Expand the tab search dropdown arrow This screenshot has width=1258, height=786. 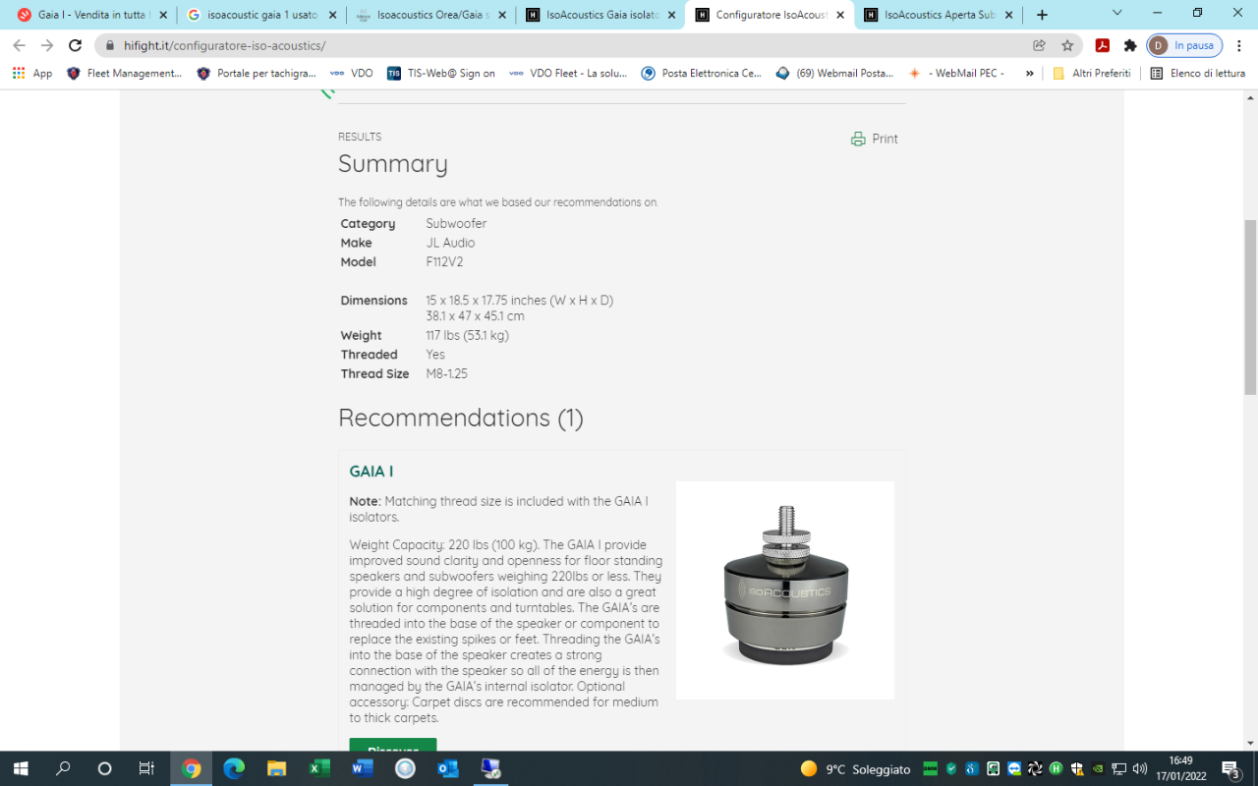tap(1117, 14)
